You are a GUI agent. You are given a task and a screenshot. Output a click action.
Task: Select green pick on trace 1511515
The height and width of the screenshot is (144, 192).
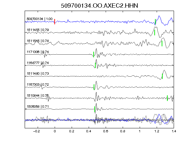pyautogui.click(x=162, y=43)
